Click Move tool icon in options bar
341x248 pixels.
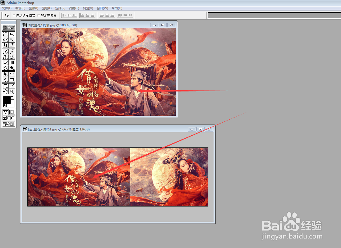point(7,15)
